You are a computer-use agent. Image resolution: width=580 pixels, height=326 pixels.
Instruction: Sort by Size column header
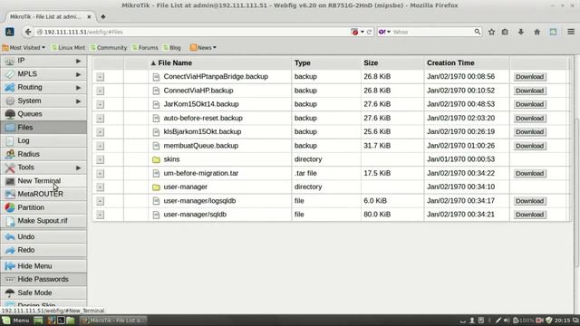[x=392, y=62]
